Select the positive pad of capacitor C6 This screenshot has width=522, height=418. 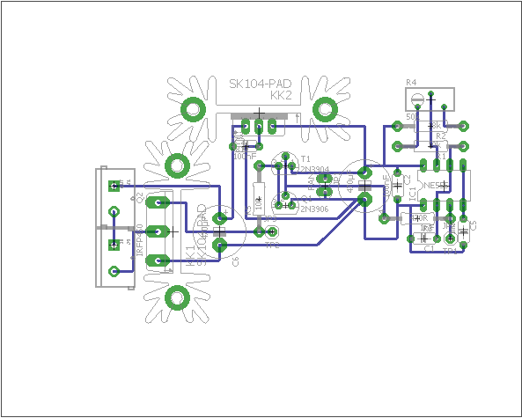[x=219, y=218]
